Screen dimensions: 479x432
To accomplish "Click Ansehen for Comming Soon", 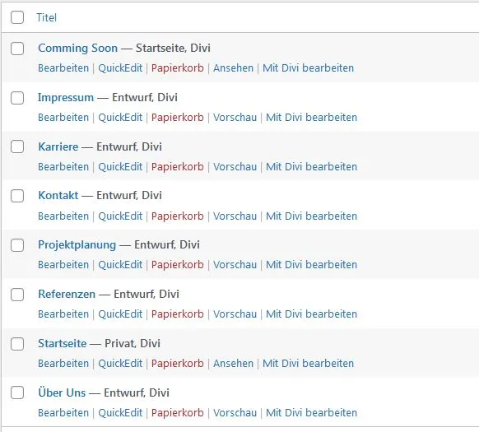I will [x=234, y=67].
